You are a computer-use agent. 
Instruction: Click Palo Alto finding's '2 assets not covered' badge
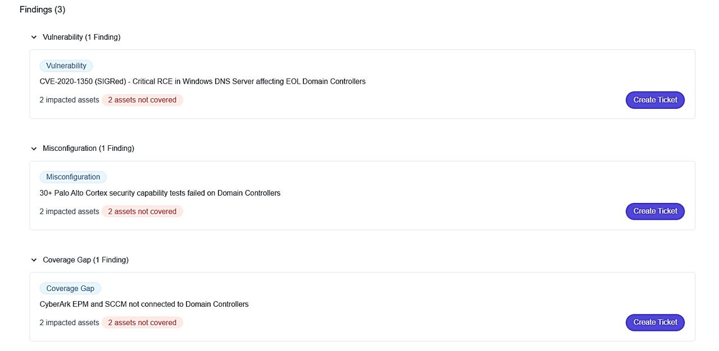click(142, 211)
